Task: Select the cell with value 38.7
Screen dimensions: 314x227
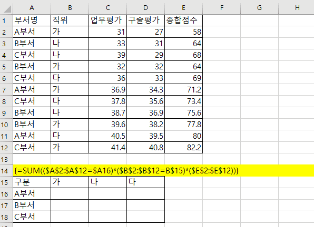Action: coord(107,113)
